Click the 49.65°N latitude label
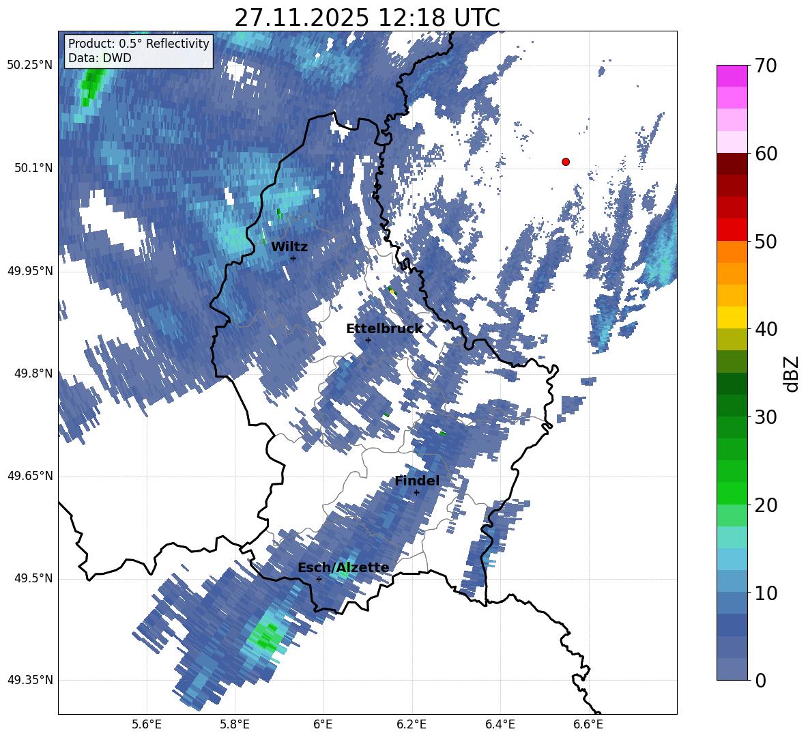Image resolution: width=808 pixels, height=738 pixels. 31,476
